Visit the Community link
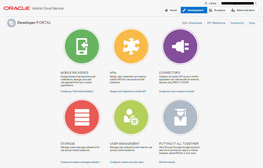 tap(237, 23)
